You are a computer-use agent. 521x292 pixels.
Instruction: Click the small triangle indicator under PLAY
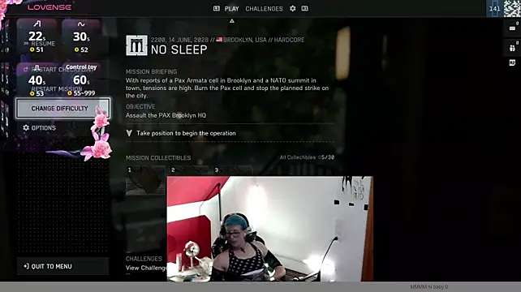[x=232, y=21]
